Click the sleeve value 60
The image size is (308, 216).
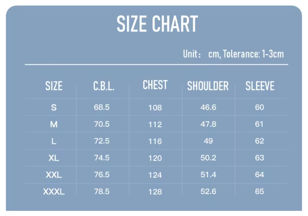point(259,108)
